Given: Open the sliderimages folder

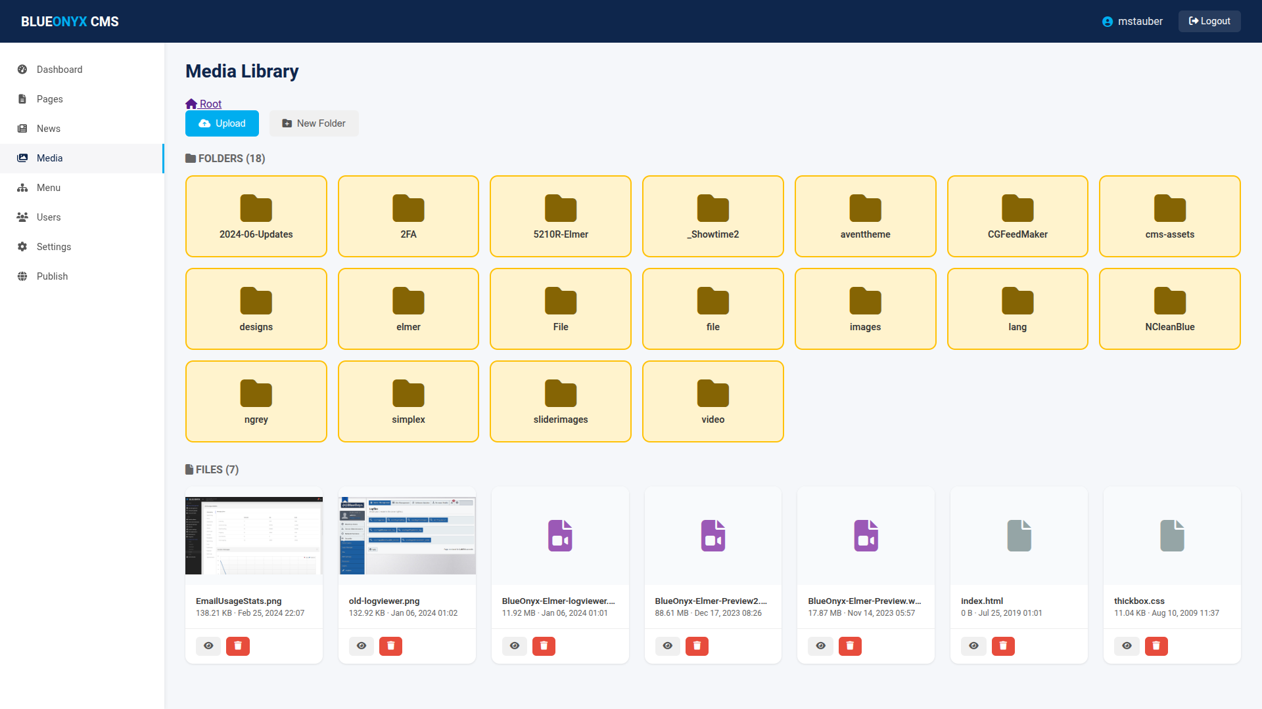Looking at the screenshot, I should pos(560,401).
